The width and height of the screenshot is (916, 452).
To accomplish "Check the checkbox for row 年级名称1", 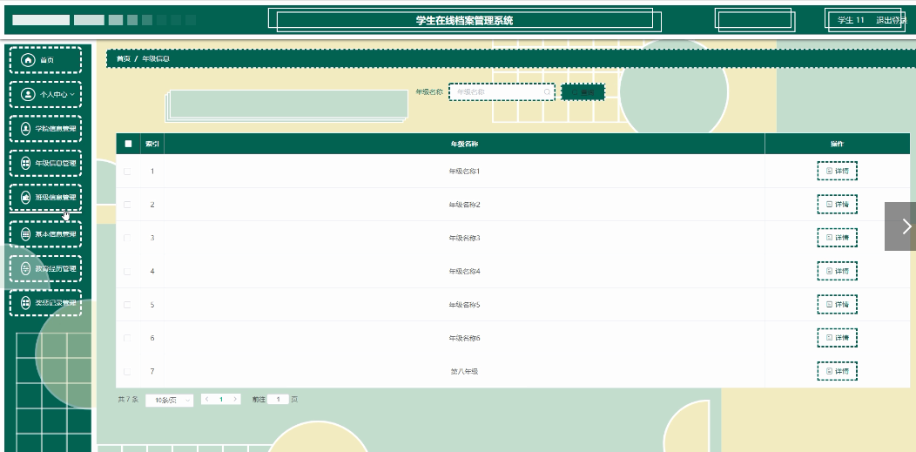I will 127,171.
